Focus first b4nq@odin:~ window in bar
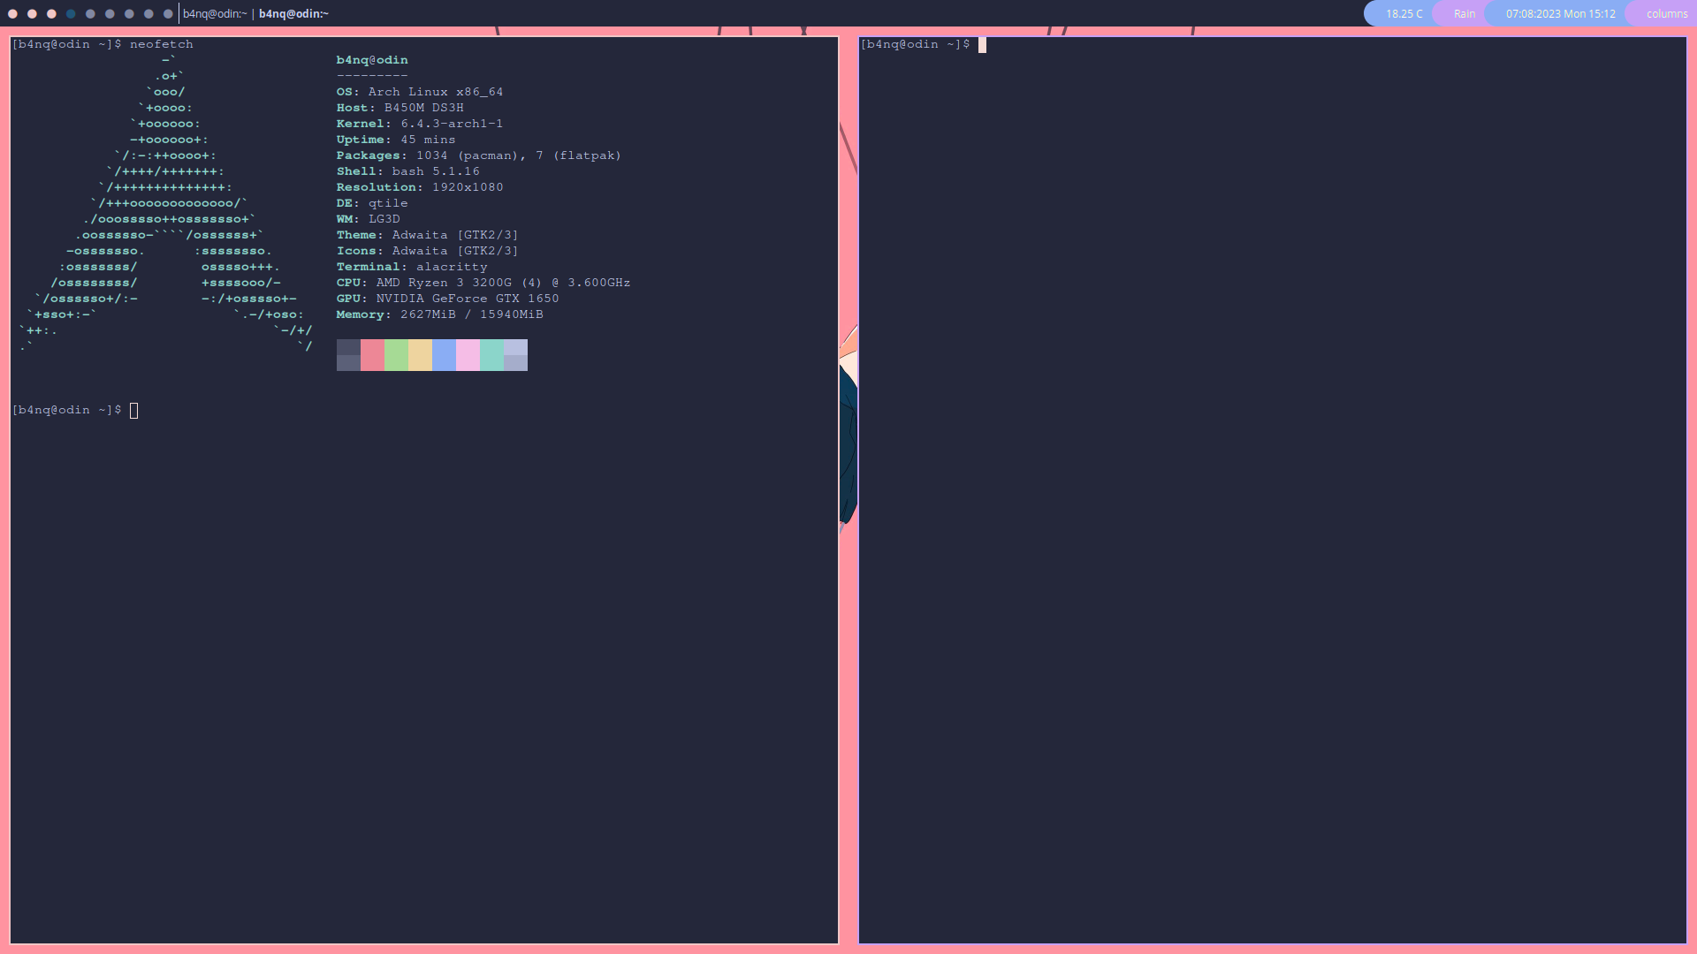The image size is (1697, 954). (215, 14)
